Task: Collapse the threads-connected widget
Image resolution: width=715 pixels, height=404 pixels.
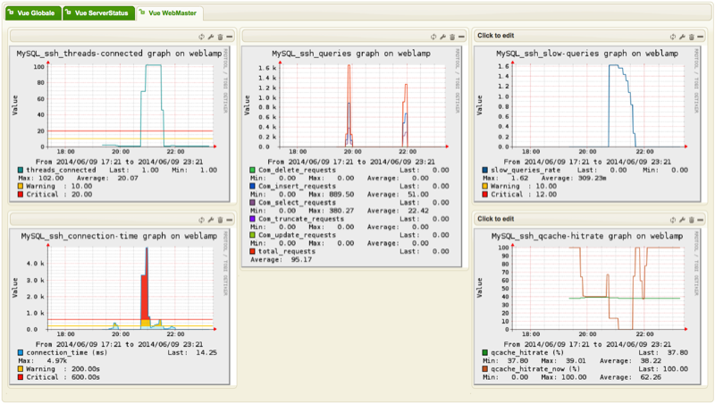Action: click(229, 37)
